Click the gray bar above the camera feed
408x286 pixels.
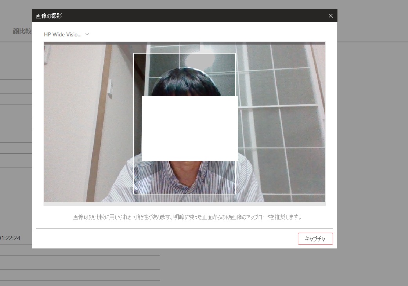tap(184, 43)
